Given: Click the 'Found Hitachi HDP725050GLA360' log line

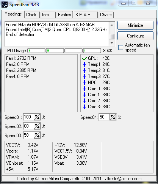Looking at the screenshot, I should point(52,25).
